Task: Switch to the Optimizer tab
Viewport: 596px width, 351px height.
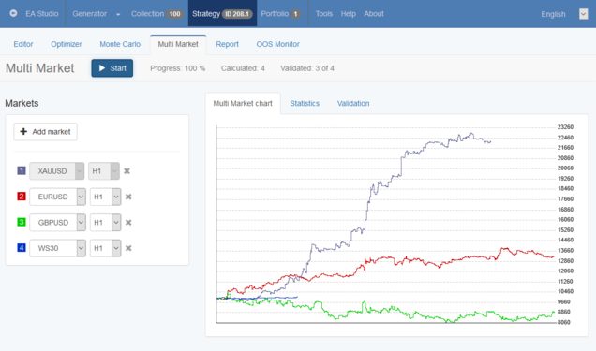Action: (67, 44)
